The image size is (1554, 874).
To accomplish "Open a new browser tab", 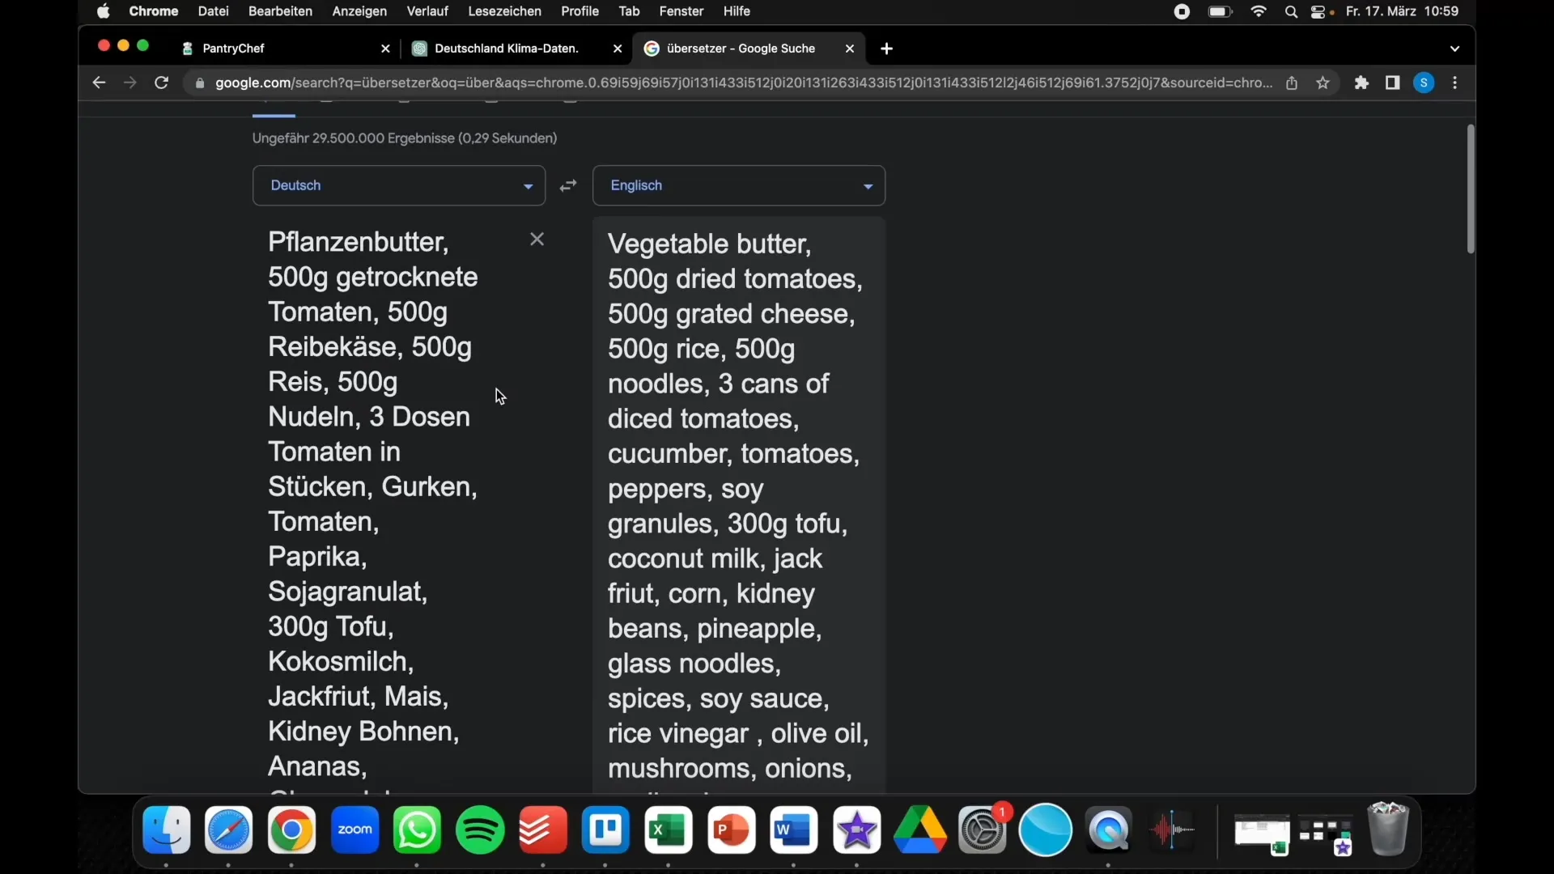I will 887,49.
